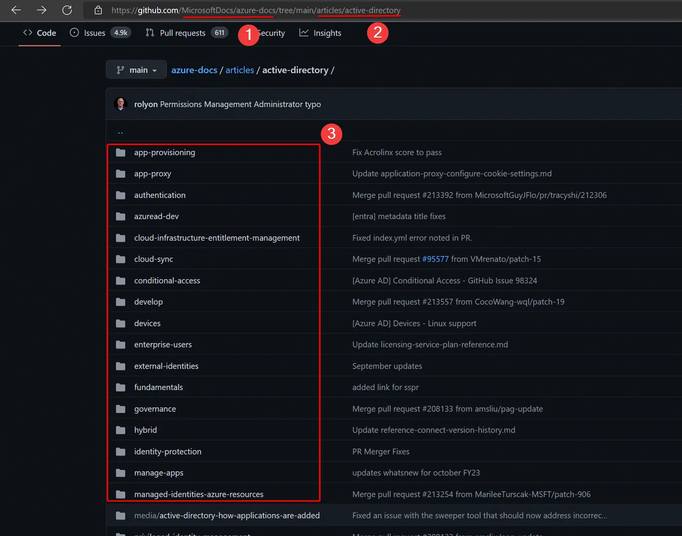Open commit added link for sspr

click(x=385, y=388)
